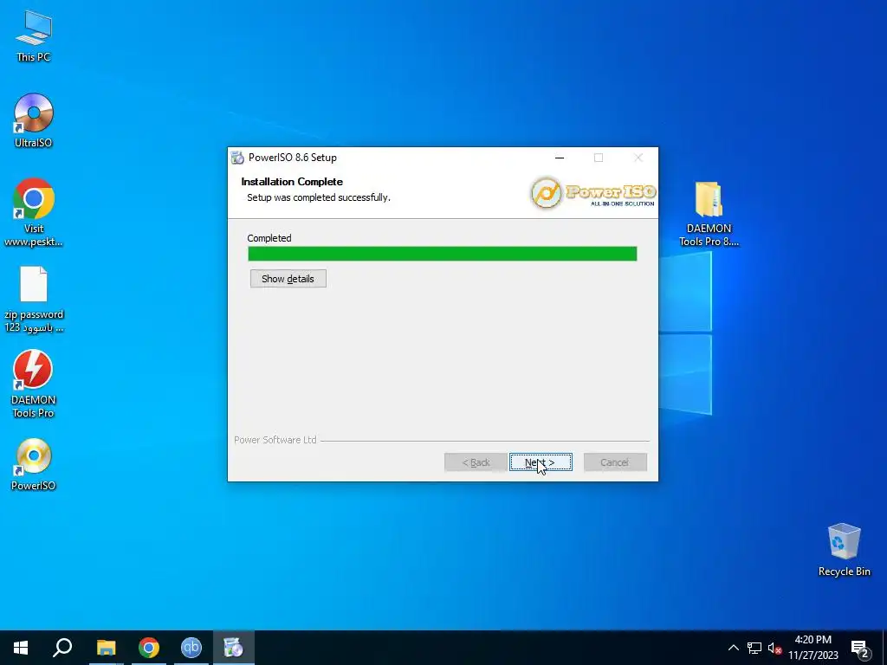Viewport: 887px width, 665px height.
Task: Click 'Power Software Ltd' footer text
Action: tap(275, 440)
